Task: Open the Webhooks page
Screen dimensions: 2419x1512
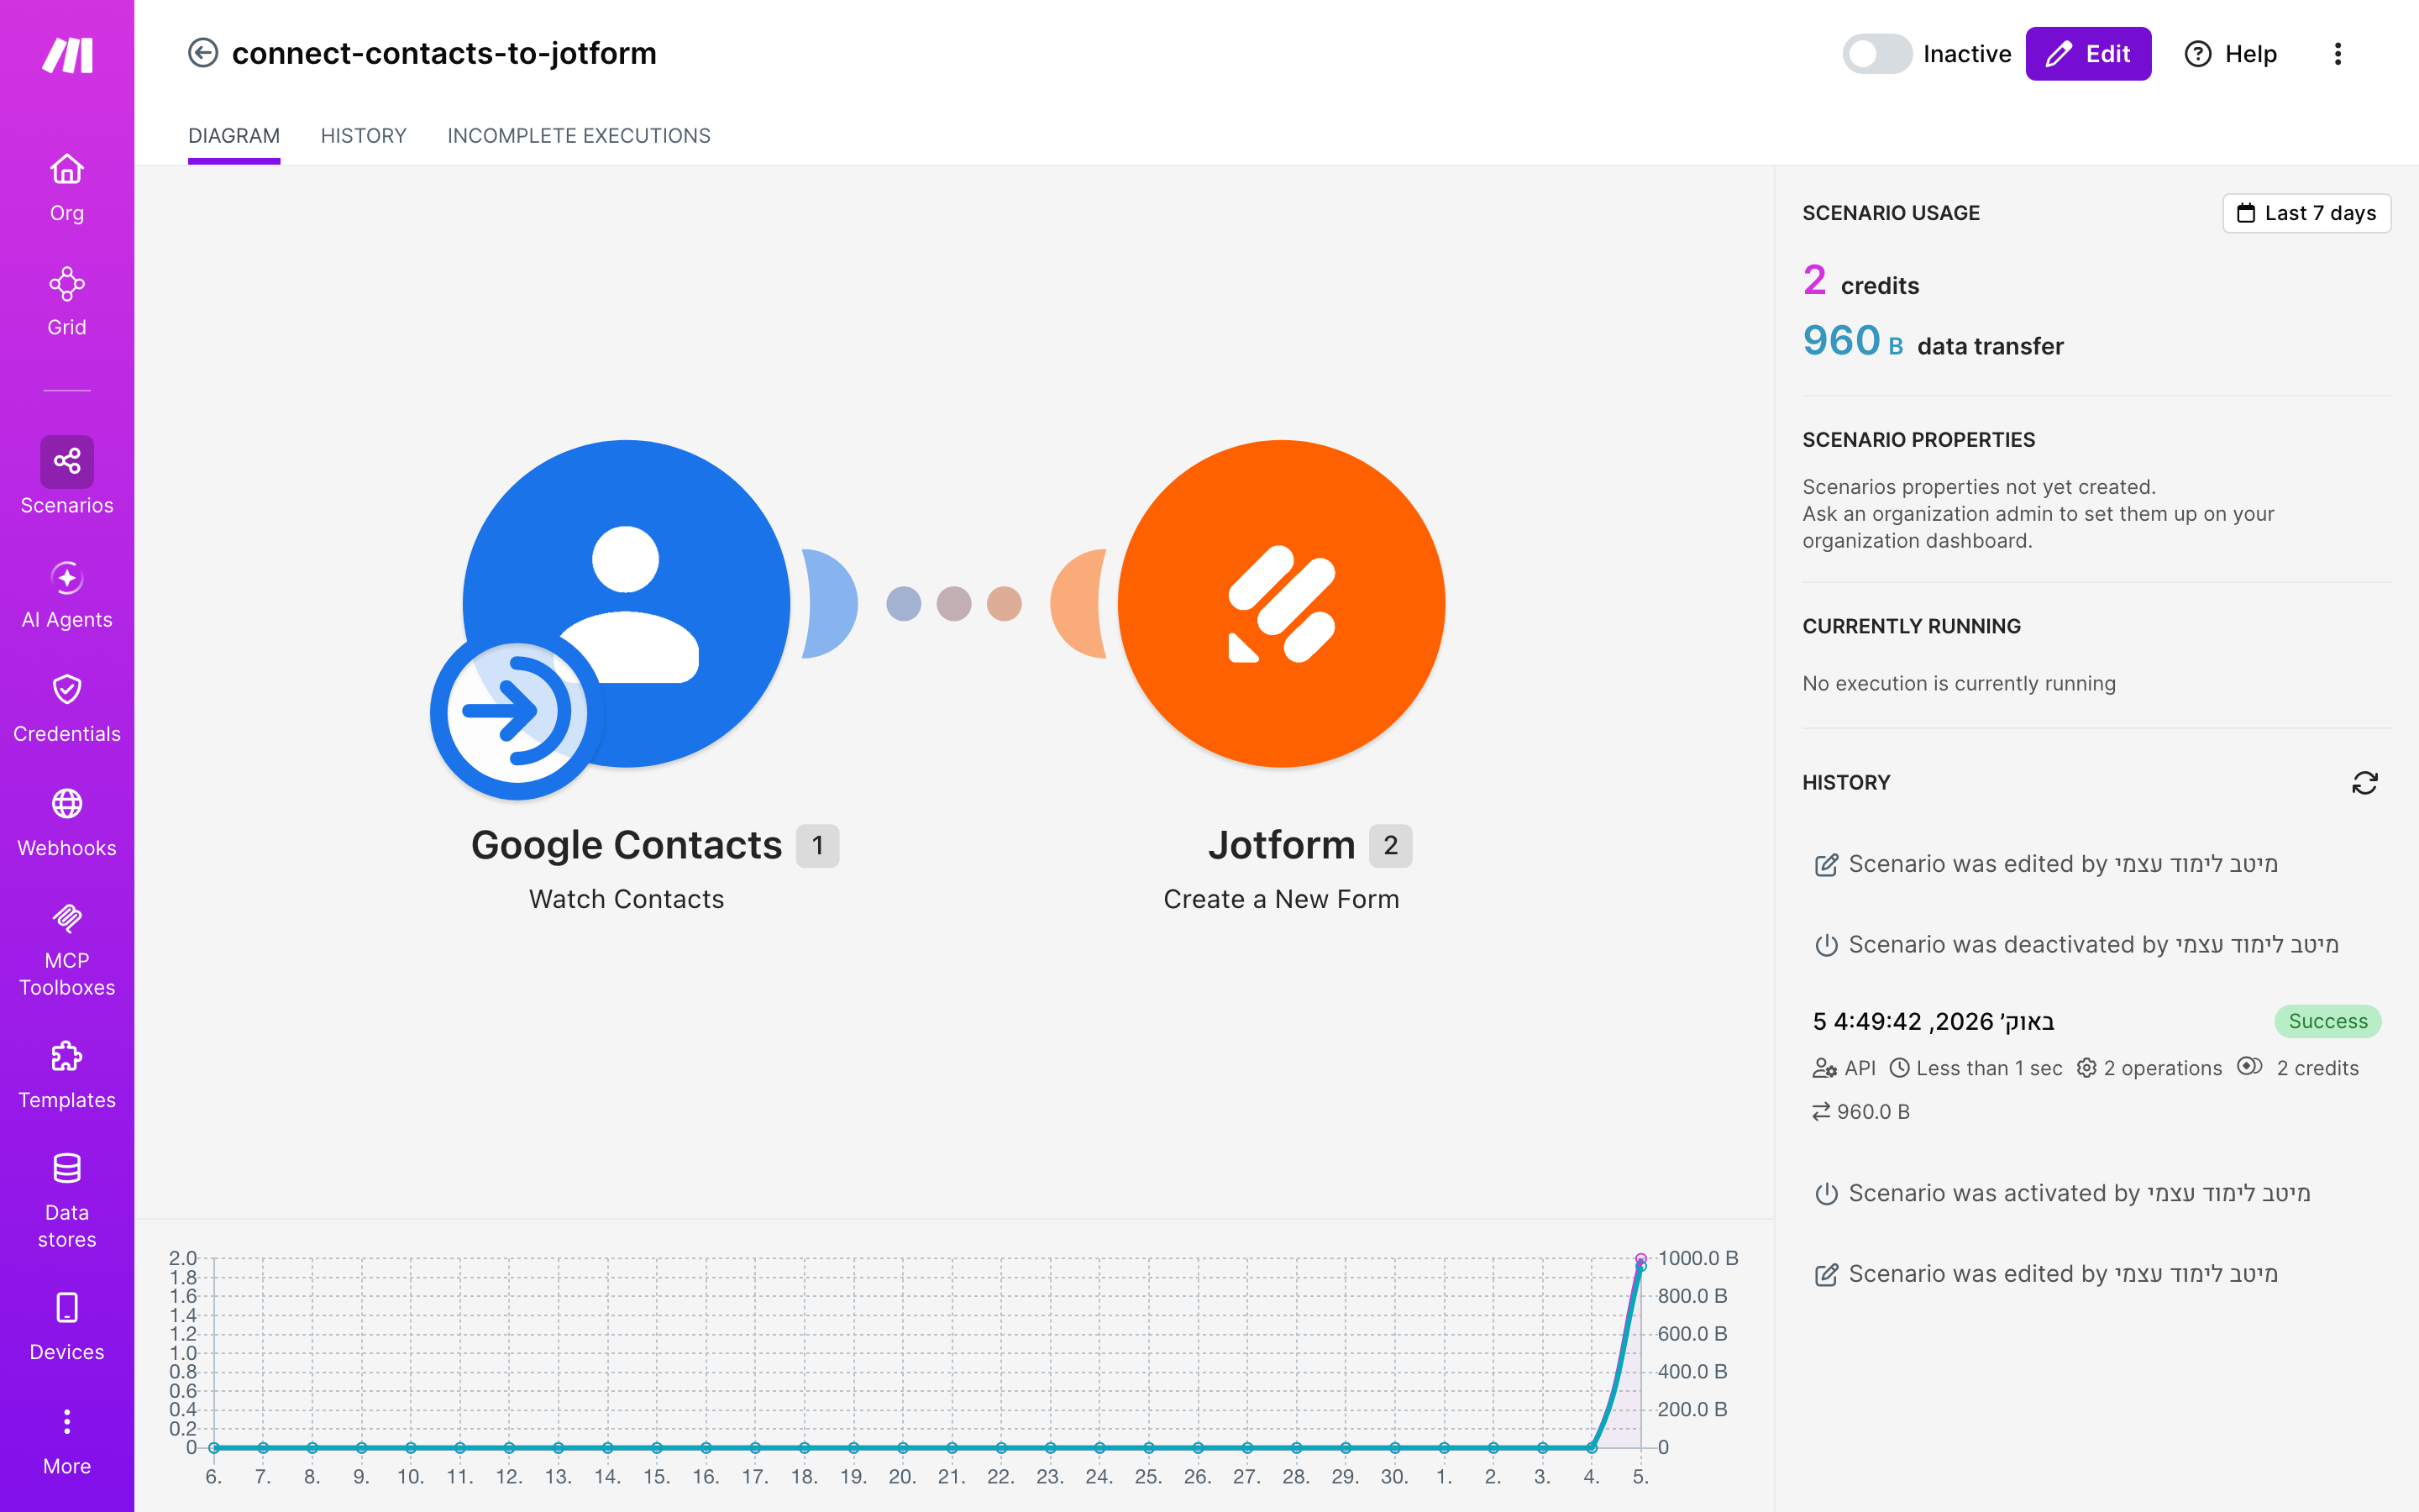Action: tap(67, 823)
